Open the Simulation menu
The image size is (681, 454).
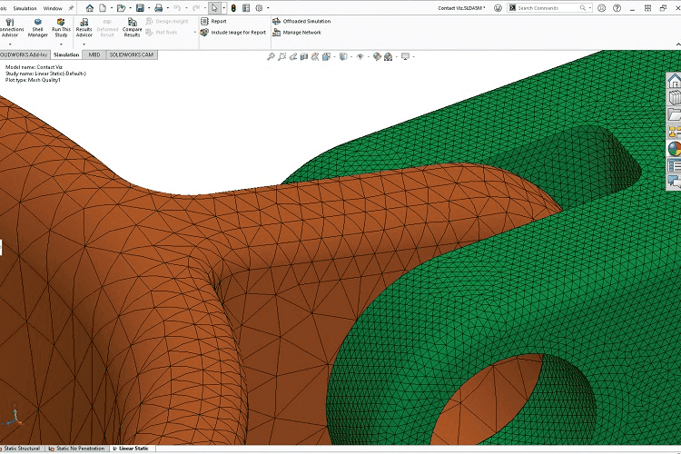pyautogui.click(x=25, y=8)
